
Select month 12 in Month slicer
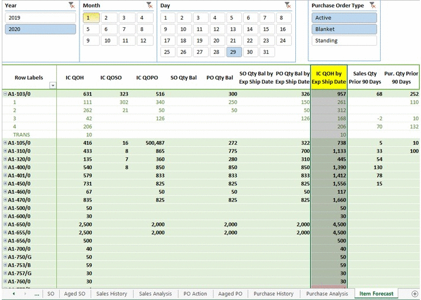pyautogui.click(x=145, y=40)
